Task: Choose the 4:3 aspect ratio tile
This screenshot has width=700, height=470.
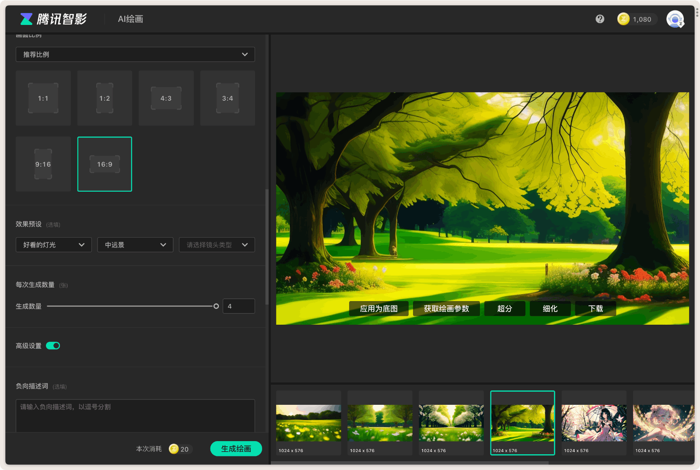Action: click(x=166, y=98)
